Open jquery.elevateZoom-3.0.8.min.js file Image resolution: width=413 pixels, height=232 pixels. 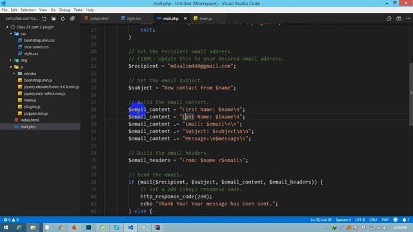(51, 86)
